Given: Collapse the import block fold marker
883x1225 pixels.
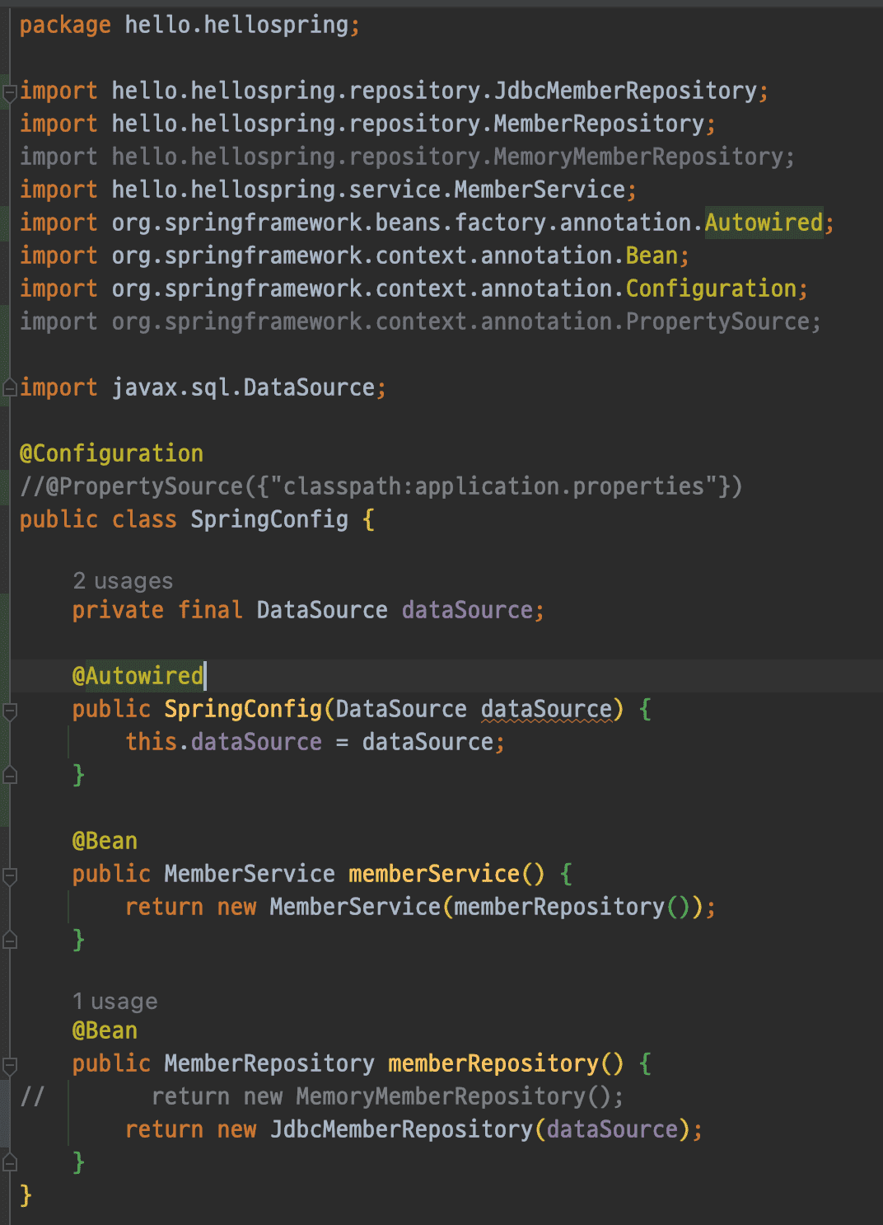Looking at the screenshot, I should coord(10,92).
